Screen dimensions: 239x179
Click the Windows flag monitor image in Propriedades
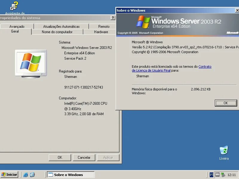coord(31,64)
